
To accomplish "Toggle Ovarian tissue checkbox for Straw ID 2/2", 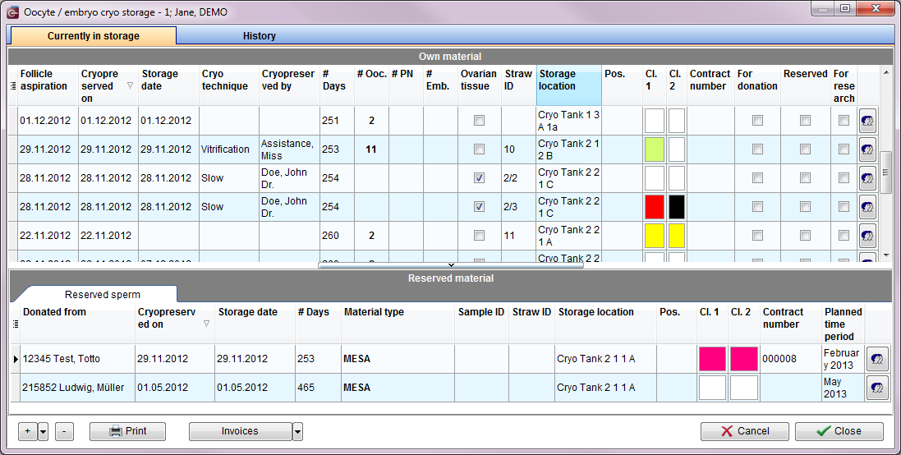I will coord(479,178).
